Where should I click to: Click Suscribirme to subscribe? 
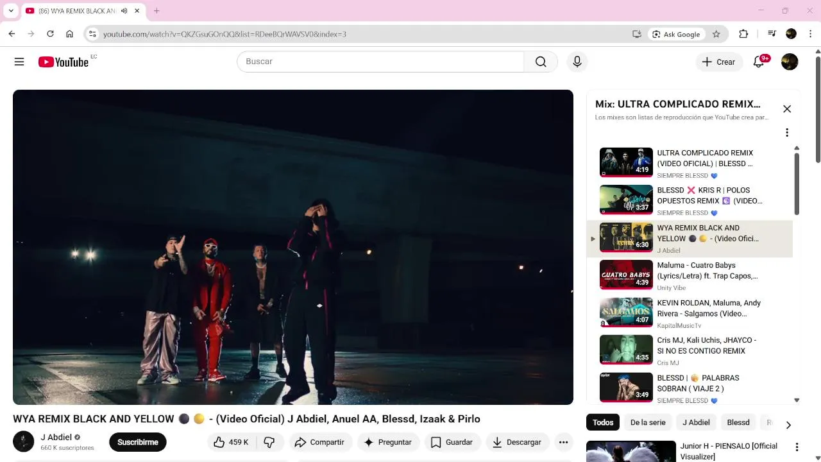tap(138, 442)
